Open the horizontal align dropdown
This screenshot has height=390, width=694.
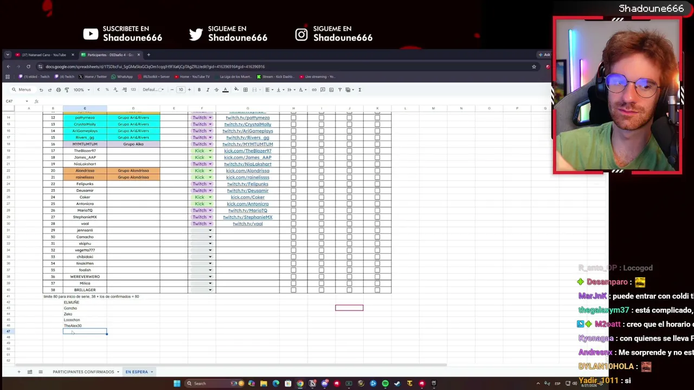[x=268, y=90]
